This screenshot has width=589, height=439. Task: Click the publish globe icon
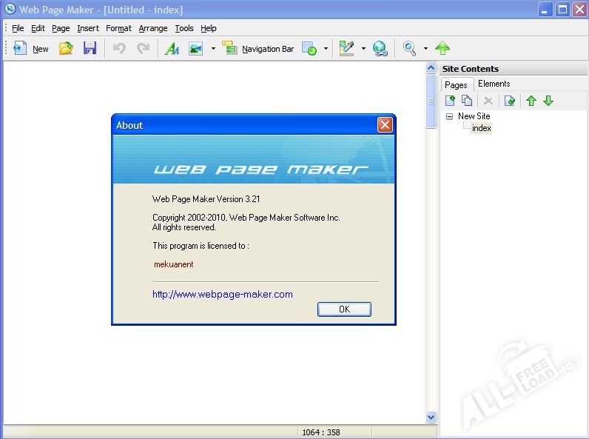(380, 49)
